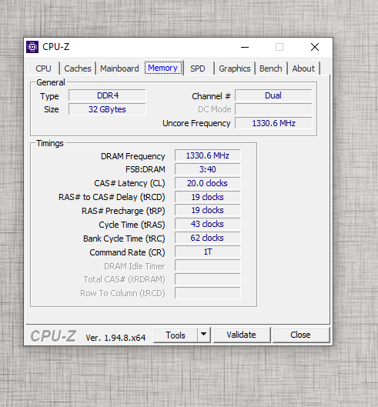Click the Bank Cycle Time (tRC) label
This screenshot has height=407, width=378.
coord(124,239)
